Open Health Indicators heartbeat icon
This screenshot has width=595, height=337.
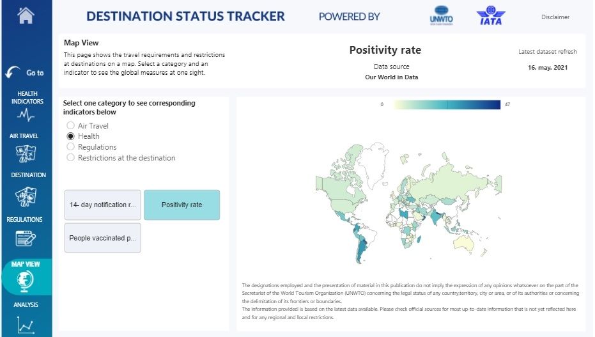click(x=26, y=115)
